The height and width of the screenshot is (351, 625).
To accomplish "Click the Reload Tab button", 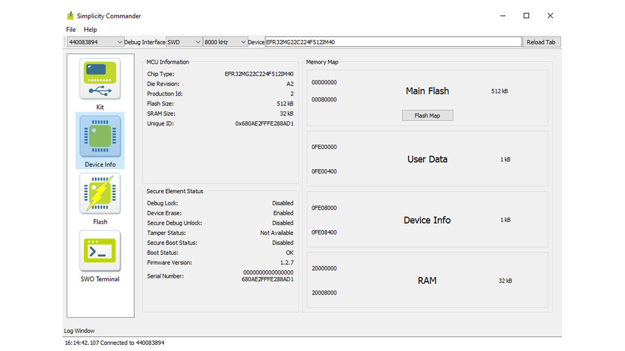I will (541, 42).
